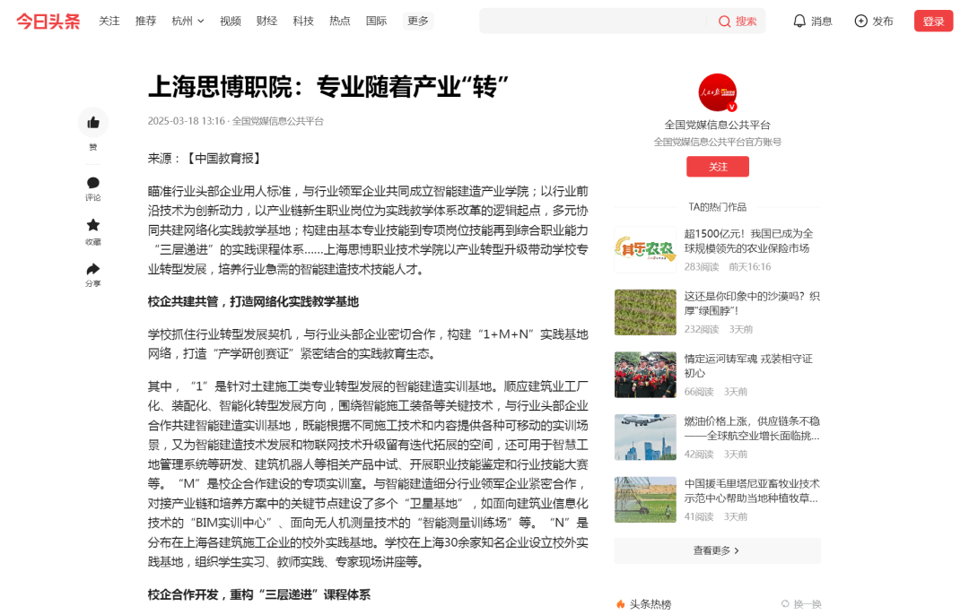Screen dimensions: 969x615
Task: Open 情定运河铸军魂 article
Action: (748, 366)
